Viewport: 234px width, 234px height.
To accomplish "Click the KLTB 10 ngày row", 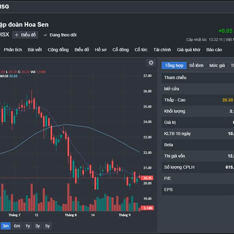I will pos(198,133).
